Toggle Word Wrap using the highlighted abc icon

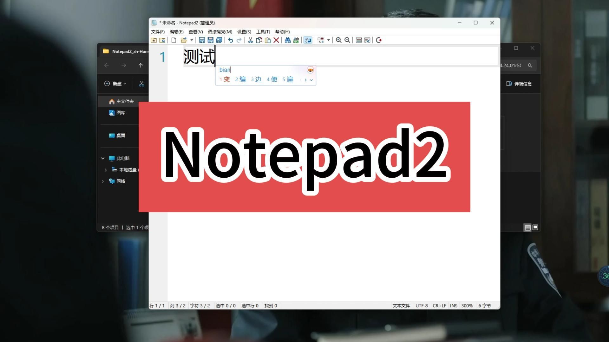(308, 40)
